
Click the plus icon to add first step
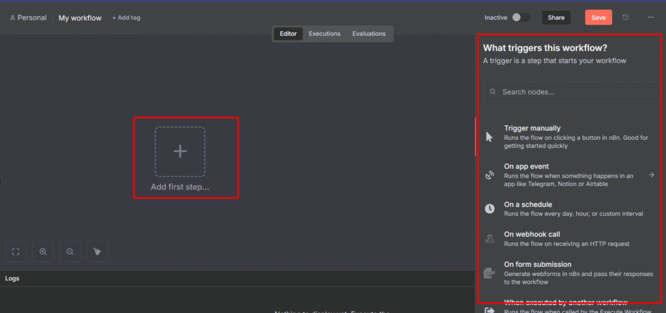click(180, 152)
